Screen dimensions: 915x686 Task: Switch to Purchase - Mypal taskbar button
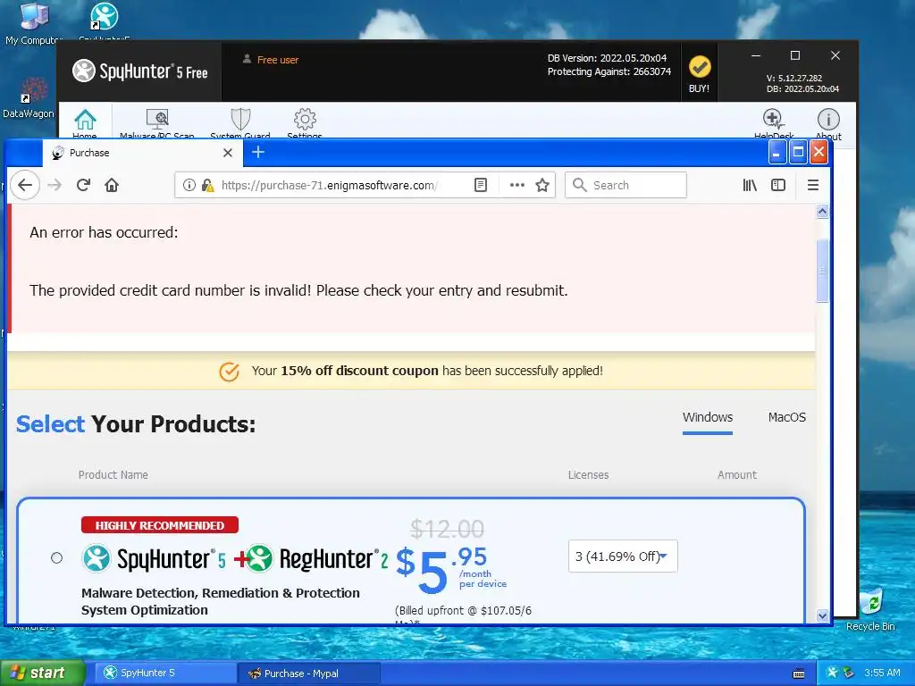coord(309,673)
